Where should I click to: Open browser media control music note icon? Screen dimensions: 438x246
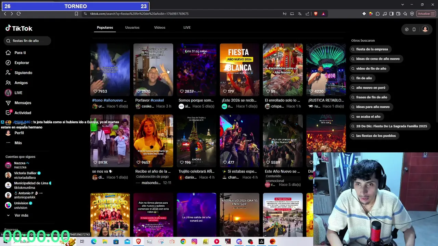click(385, 14)
